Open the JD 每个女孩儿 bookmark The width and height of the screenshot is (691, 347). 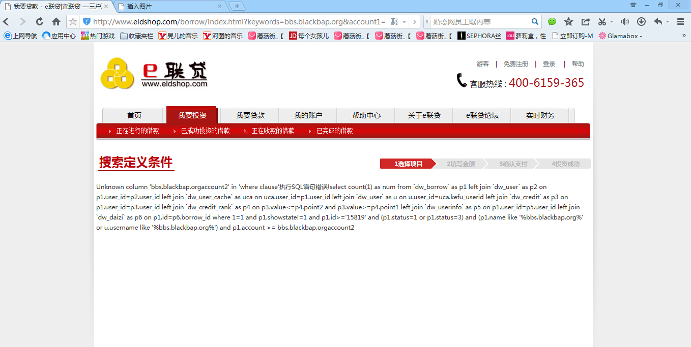tap(309, 36)
